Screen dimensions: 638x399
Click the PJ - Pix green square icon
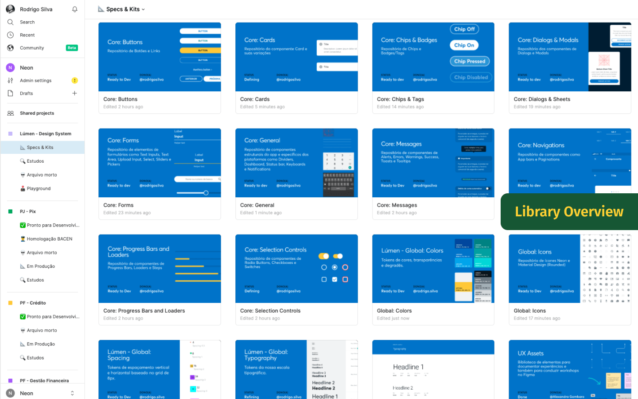tap(10, 211)
